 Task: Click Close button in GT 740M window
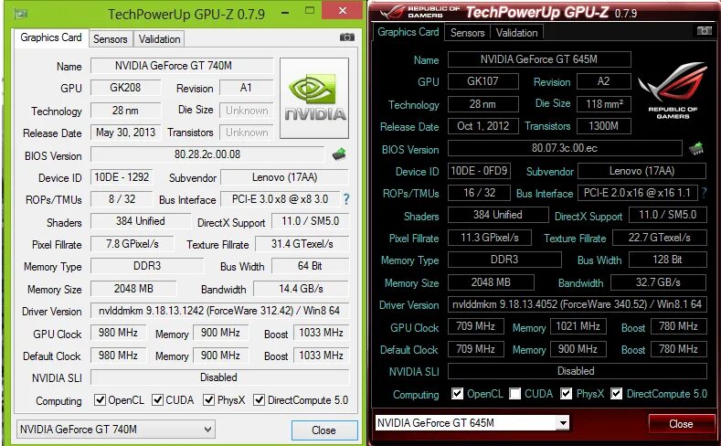point(324,430)
